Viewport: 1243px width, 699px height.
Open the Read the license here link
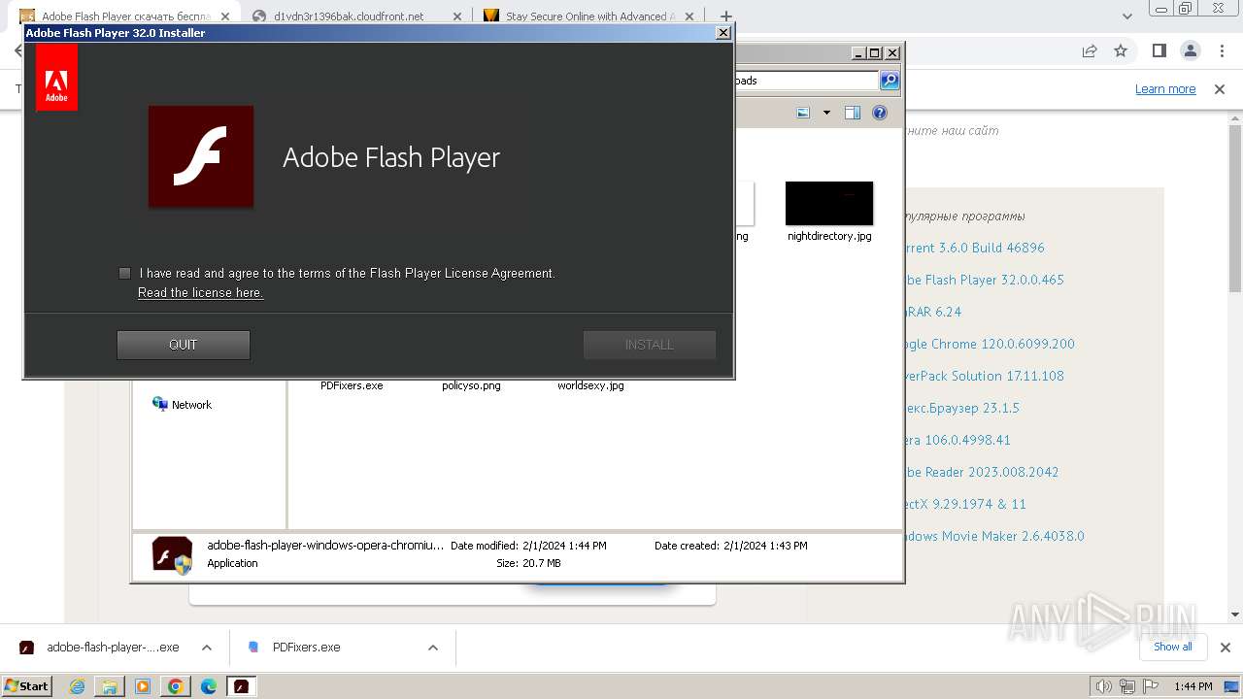(200, 292)
